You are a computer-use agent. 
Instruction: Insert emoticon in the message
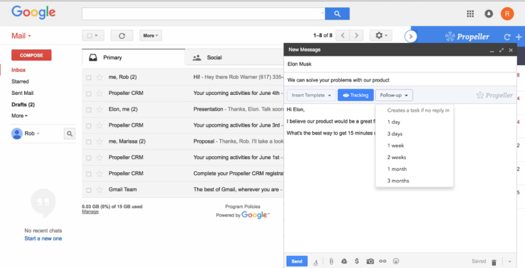coord(396,261)
